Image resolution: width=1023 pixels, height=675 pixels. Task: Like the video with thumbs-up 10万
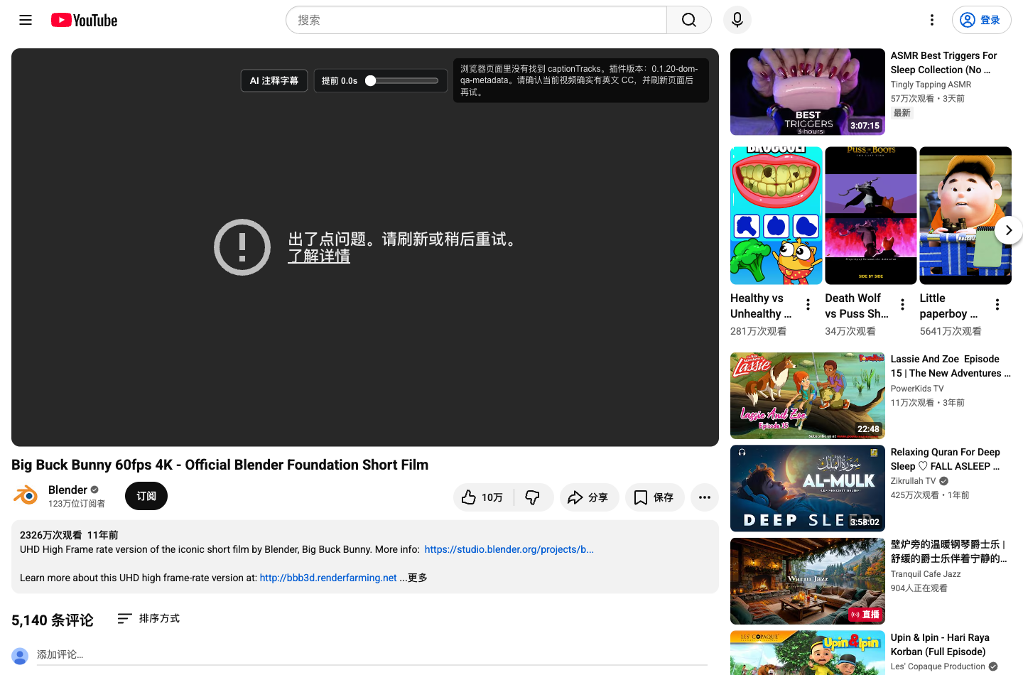pyautogui.click(x=482, y=497)
